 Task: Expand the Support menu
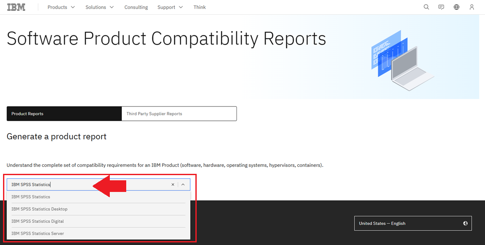click(x=170, y=7)
